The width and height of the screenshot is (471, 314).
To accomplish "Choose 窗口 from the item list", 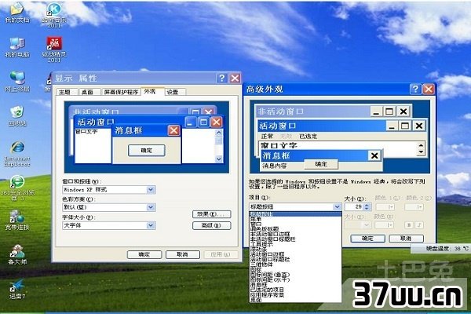I will click(x=296, y=225).
